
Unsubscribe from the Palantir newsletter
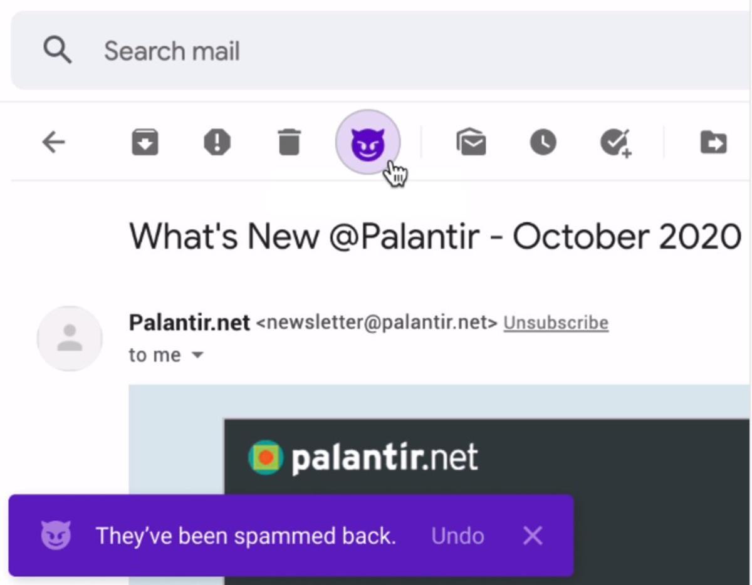point(556,323)
